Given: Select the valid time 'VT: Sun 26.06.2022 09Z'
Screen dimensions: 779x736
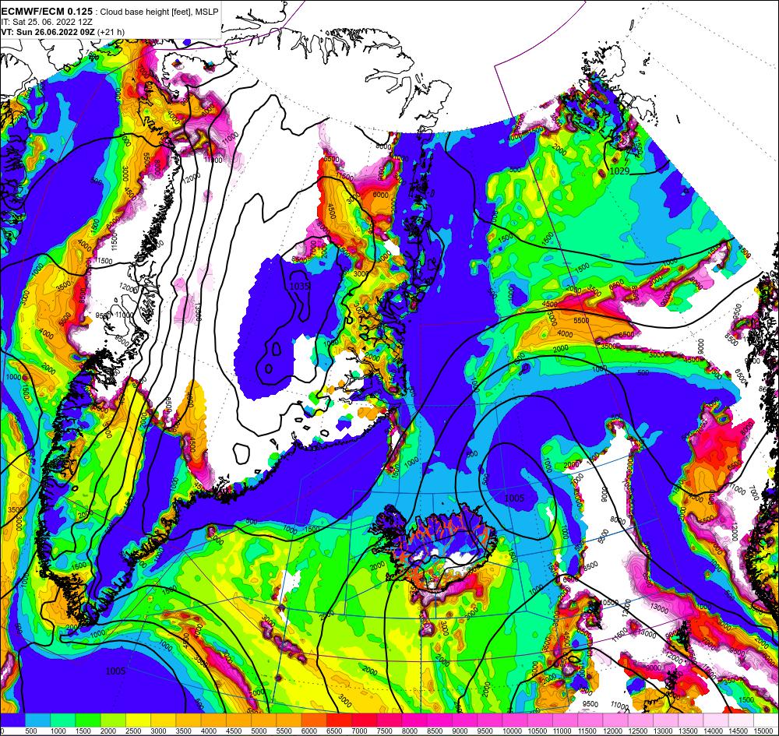Looking at the screenshot, I should (48, 32).
